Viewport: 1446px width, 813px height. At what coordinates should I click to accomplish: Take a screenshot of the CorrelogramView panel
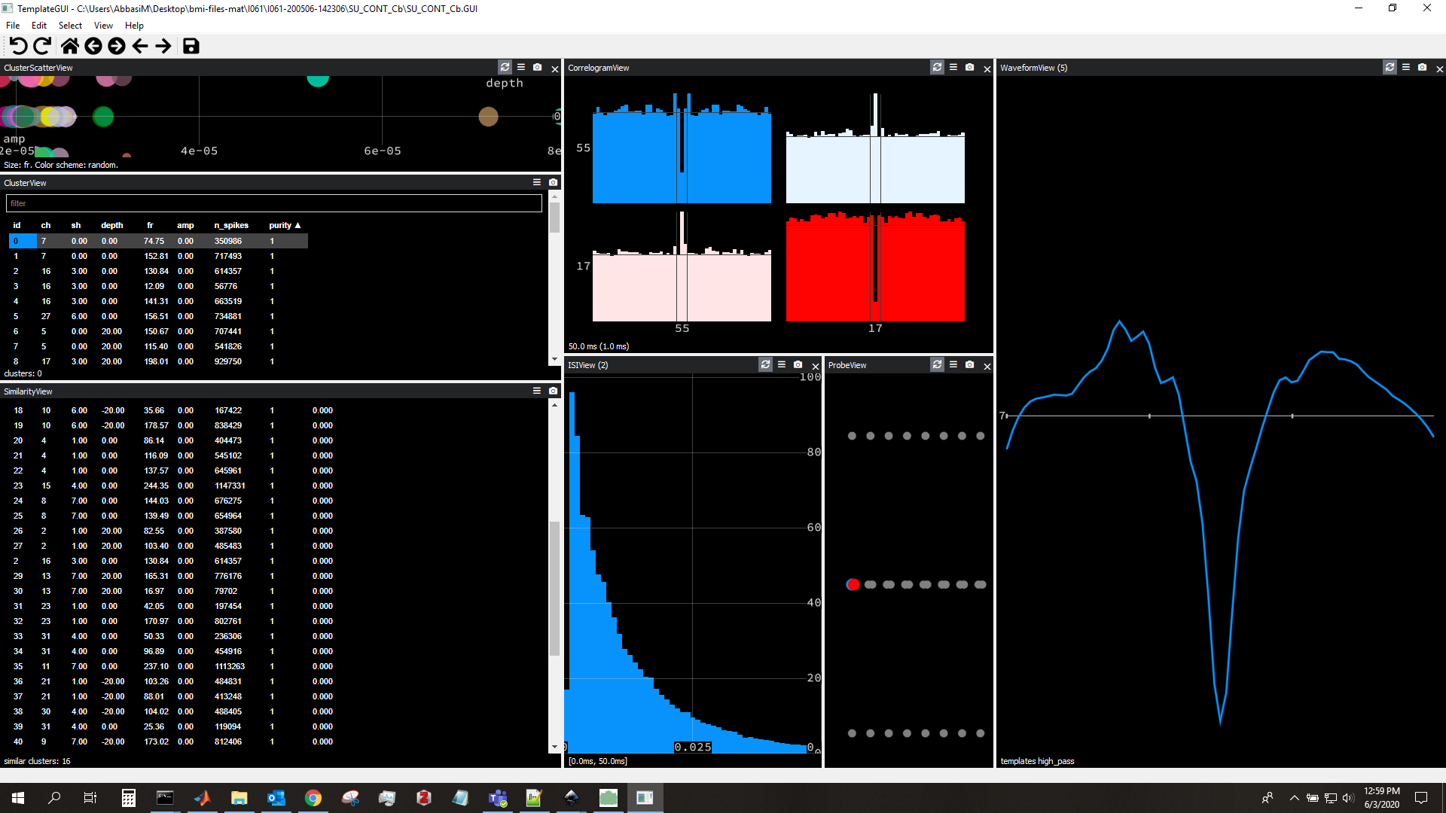click(969, 68)
